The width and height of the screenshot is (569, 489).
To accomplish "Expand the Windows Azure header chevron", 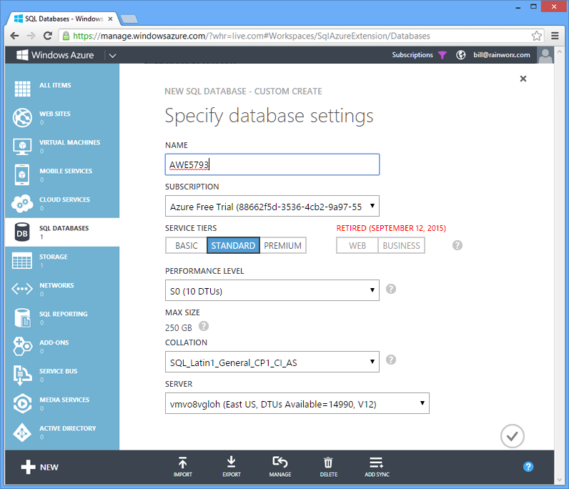I will [x=112, y=56].
